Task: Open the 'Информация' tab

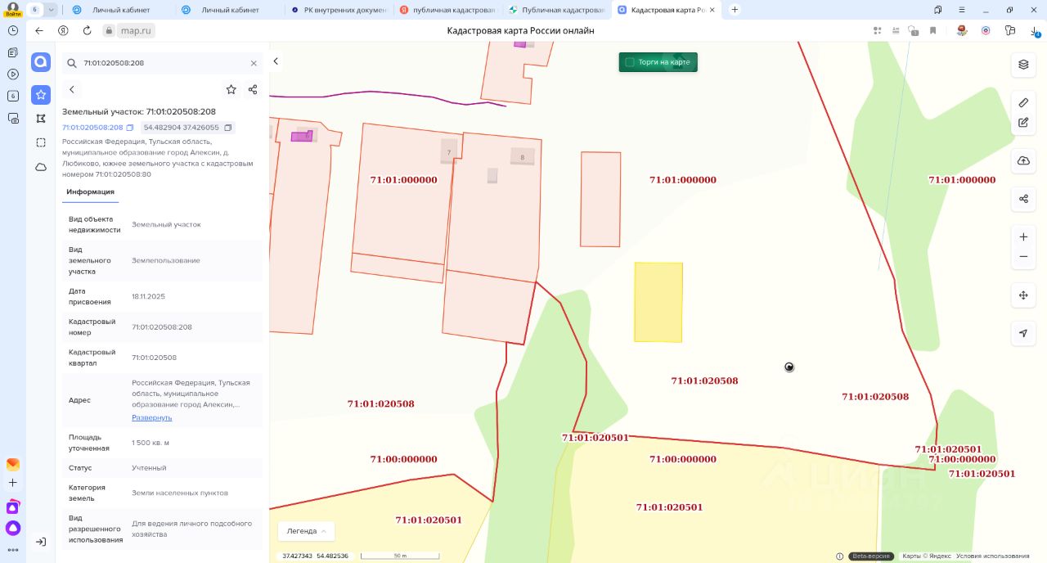Action: 91,191
